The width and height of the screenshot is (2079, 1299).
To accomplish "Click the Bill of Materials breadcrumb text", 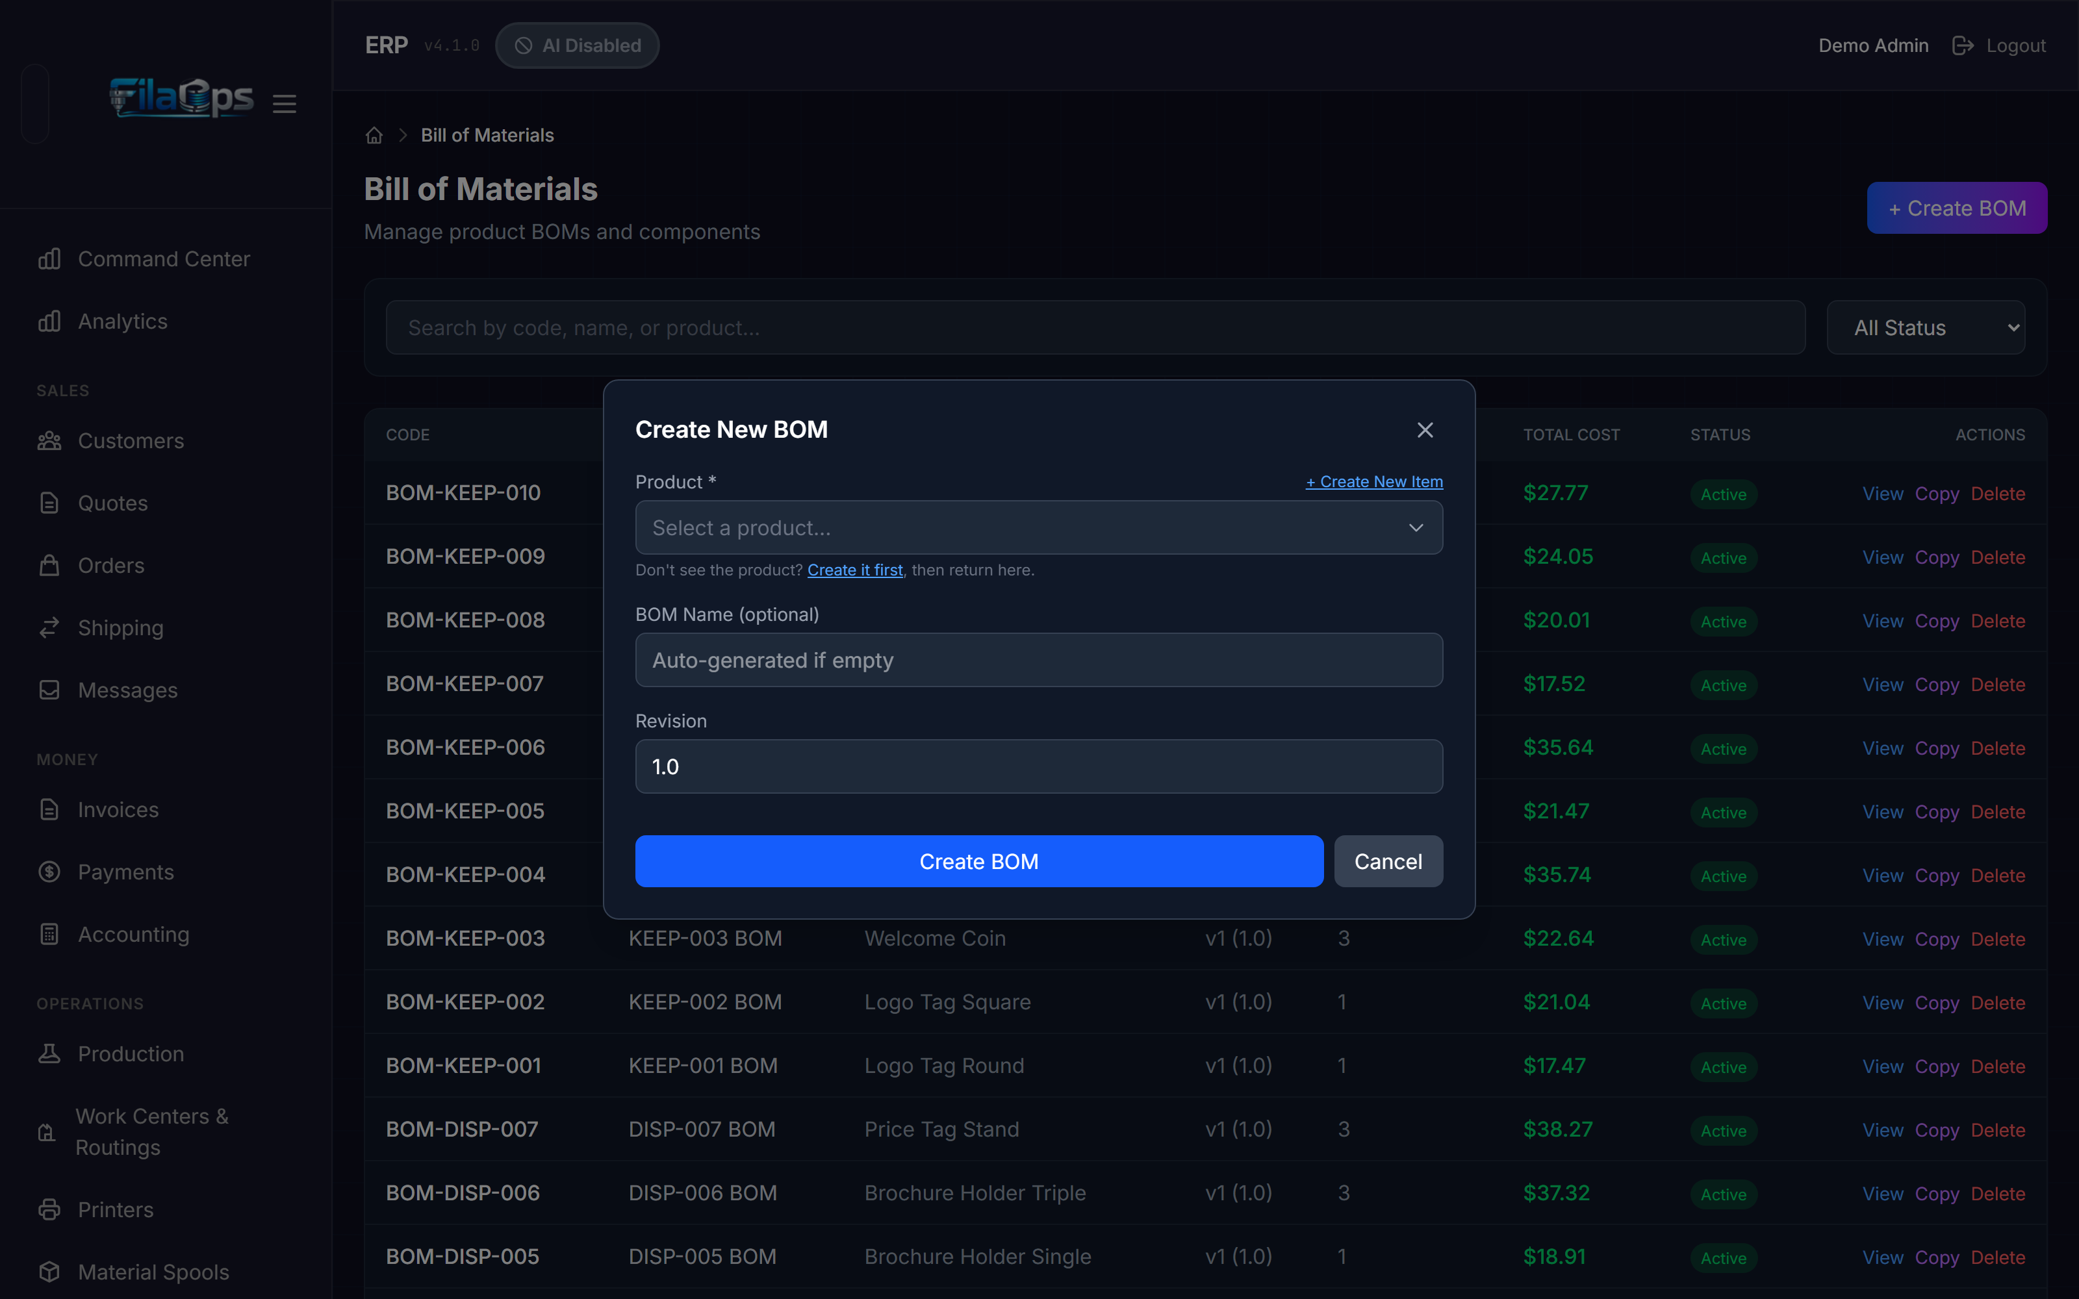I will click(x=487, y=136).
